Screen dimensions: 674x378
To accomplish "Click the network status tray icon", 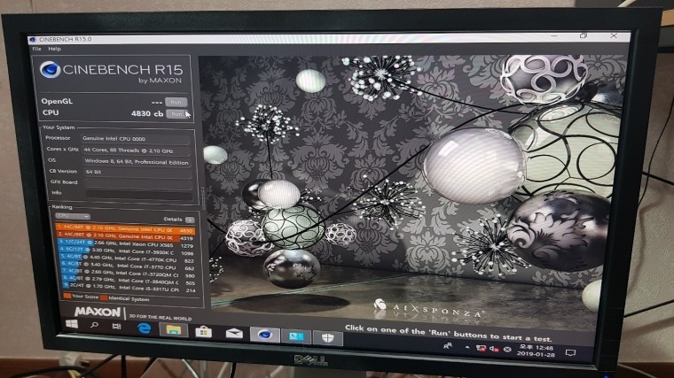I will [x=481, y=349].
